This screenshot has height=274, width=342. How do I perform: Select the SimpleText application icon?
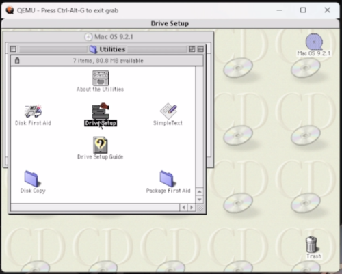click(168, 111)
